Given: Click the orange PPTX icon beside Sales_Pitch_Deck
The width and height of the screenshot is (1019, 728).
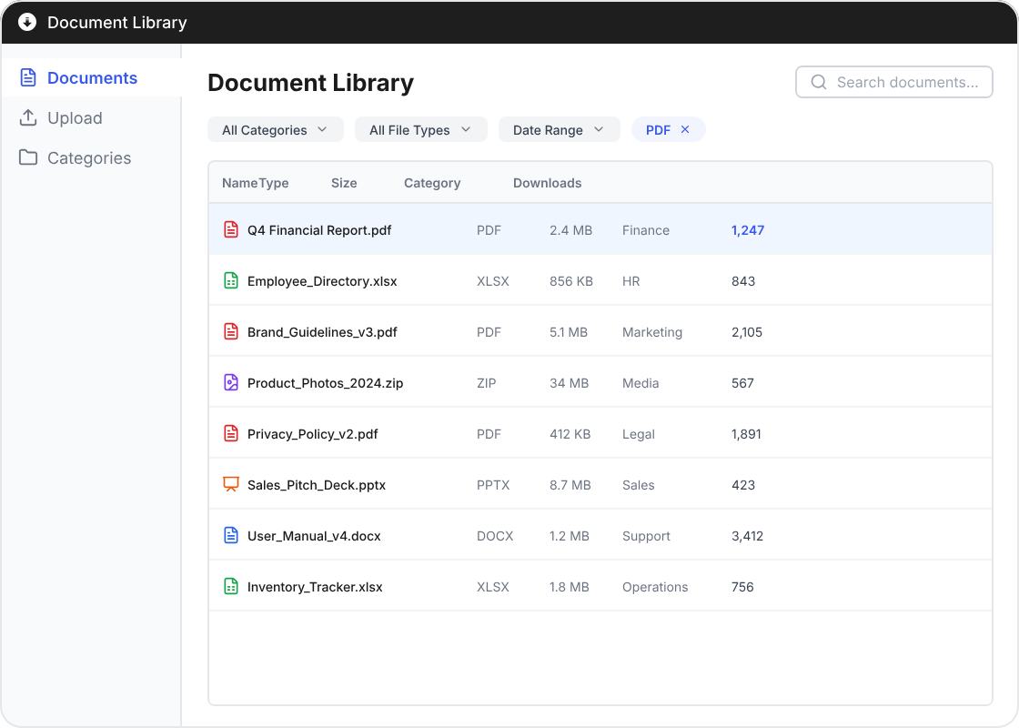Looking at the screenshot, I should [x=230, y=484].
